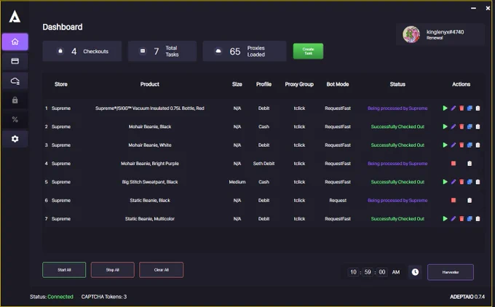This screenshot has height=307, width=495.
Task: Click the Adept logo at top left
Action: 15,17
